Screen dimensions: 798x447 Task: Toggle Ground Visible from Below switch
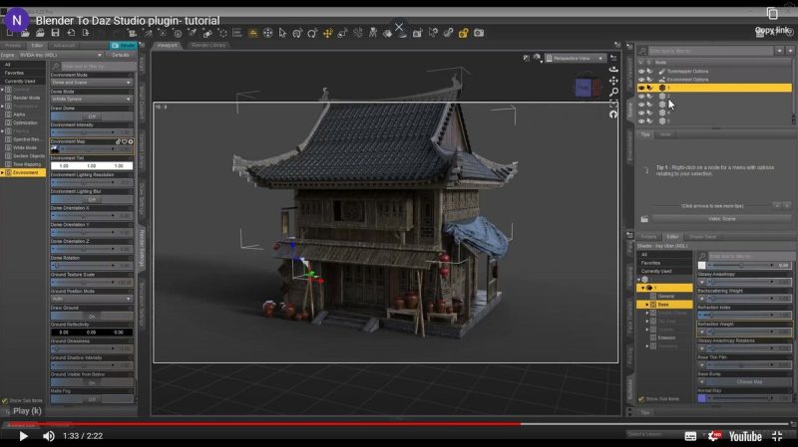pos(92,382)
